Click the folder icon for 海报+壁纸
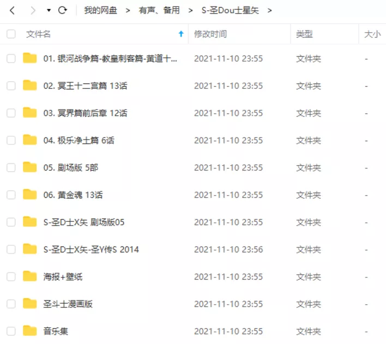The image size is (386, 344). point(30,276)
